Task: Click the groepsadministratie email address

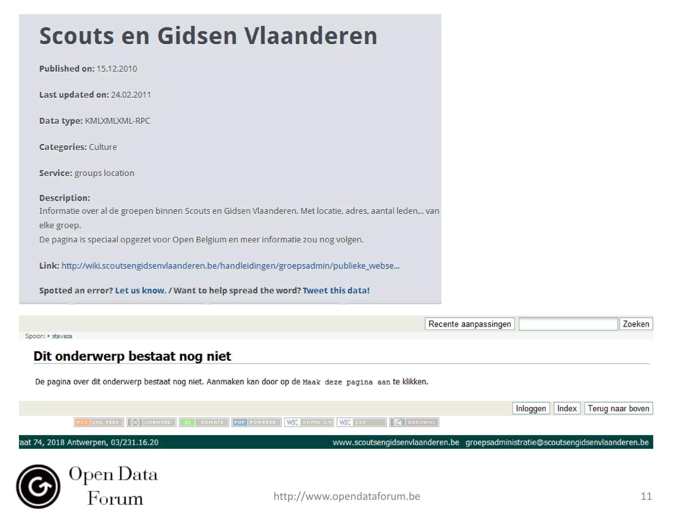Action: tap(557, 442)
